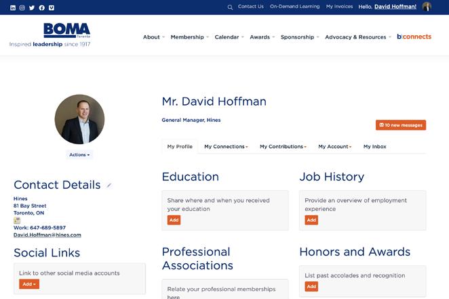Expand the Actions dropdown under photo

coord(79,154)
